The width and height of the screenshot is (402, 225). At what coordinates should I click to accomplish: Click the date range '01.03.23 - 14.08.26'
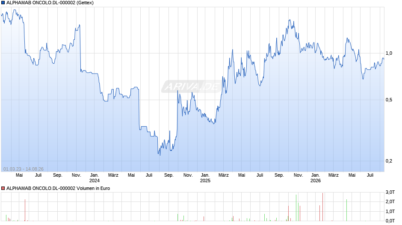(24, 169)
